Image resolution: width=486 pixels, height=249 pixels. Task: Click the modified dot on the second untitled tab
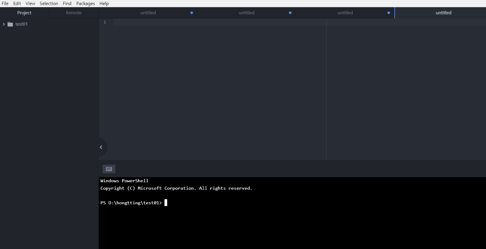point(290,13)
